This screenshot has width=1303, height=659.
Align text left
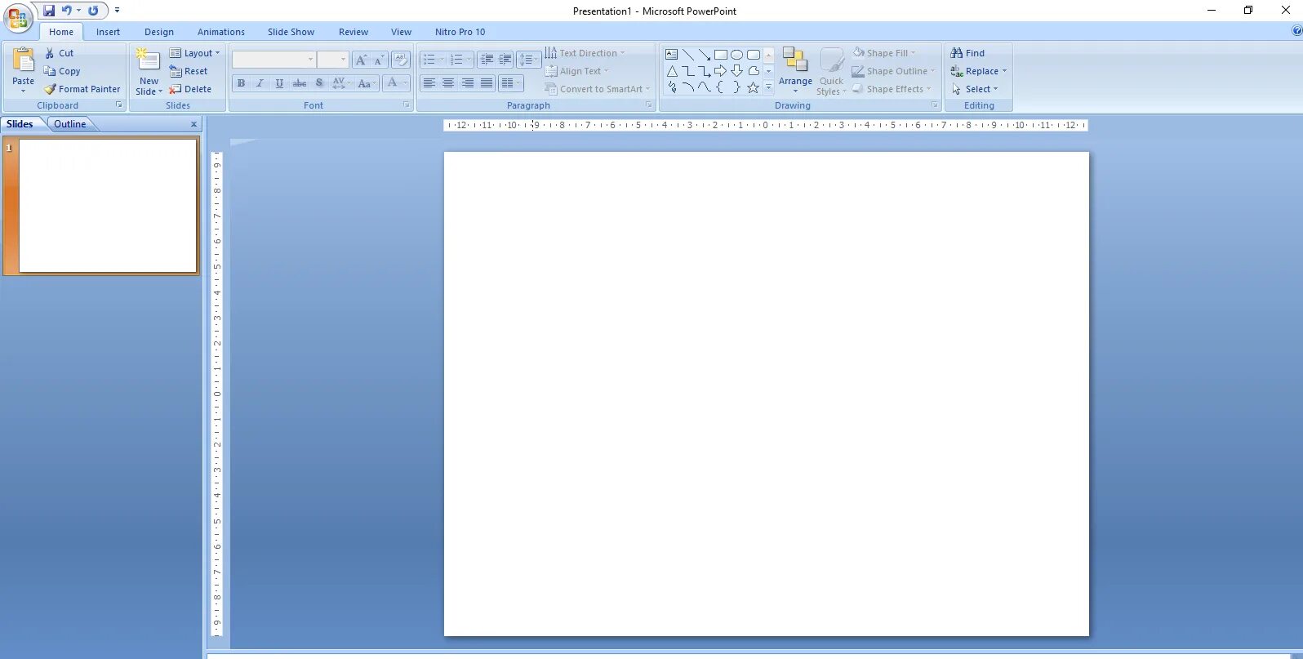(429, 83)
